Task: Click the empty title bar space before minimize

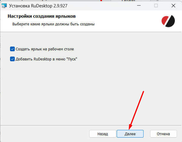Action: tap(103, 5)
